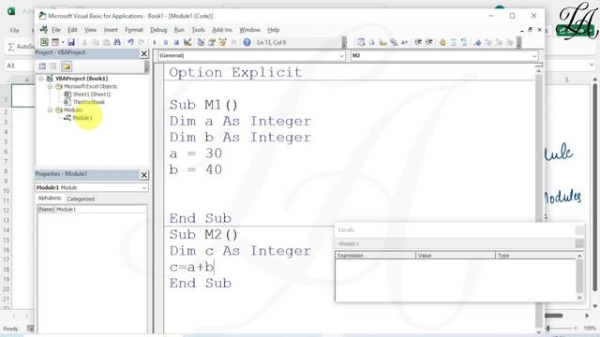
Task: Click Toggle Folders icon in Project panel
Action: 67,66
